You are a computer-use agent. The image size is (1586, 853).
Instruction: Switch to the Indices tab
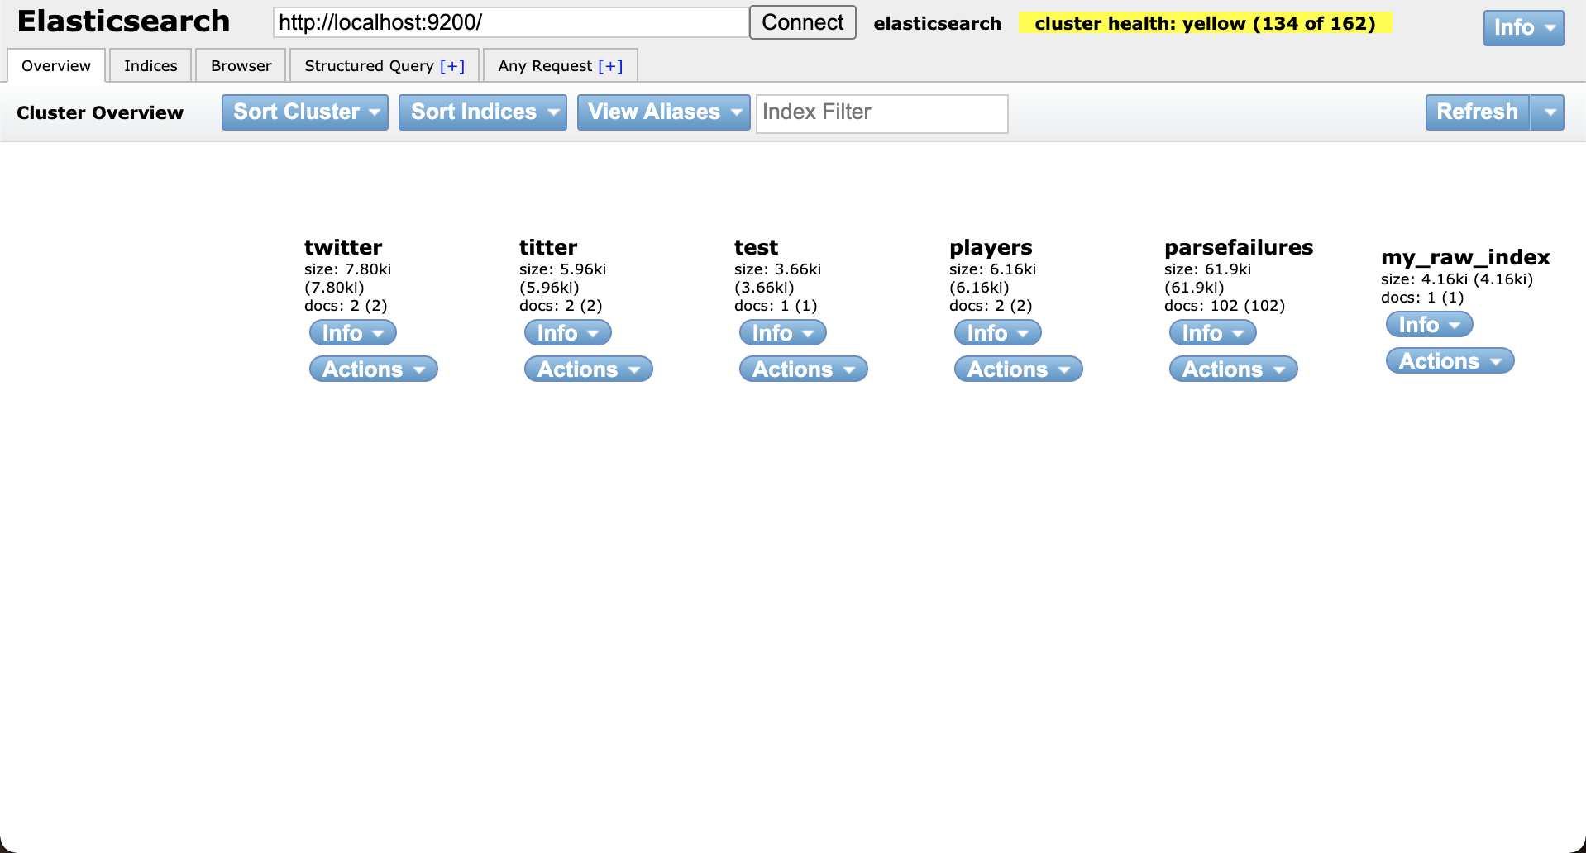click(150, 65)
